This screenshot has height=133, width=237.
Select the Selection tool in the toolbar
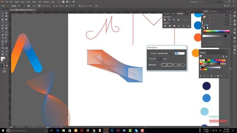[3, 13]
